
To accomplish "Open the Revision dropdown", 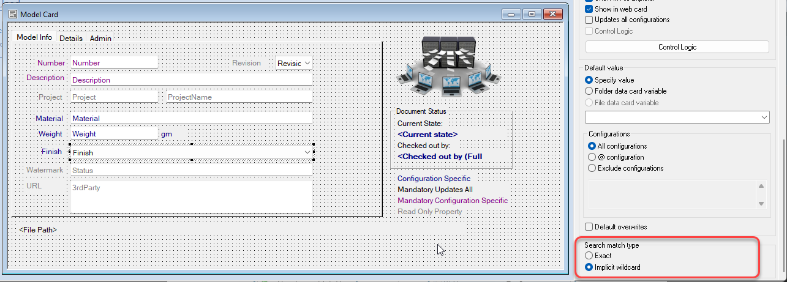I will click(307, 63).
